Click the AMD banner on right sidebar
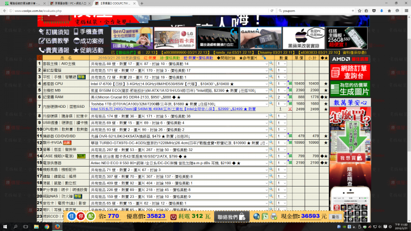The height and width of the screenshot is (231, 411). click(x=350, y=59)
